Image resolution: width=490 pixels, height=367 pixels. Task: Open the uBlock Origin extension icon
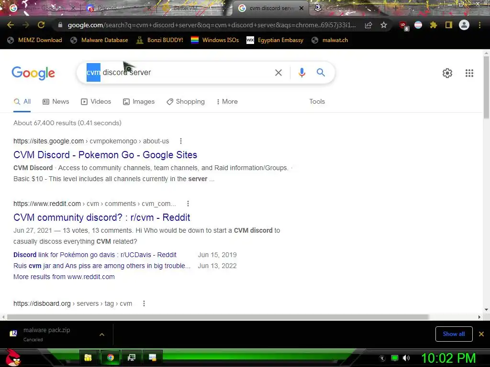tap(403, 25)
